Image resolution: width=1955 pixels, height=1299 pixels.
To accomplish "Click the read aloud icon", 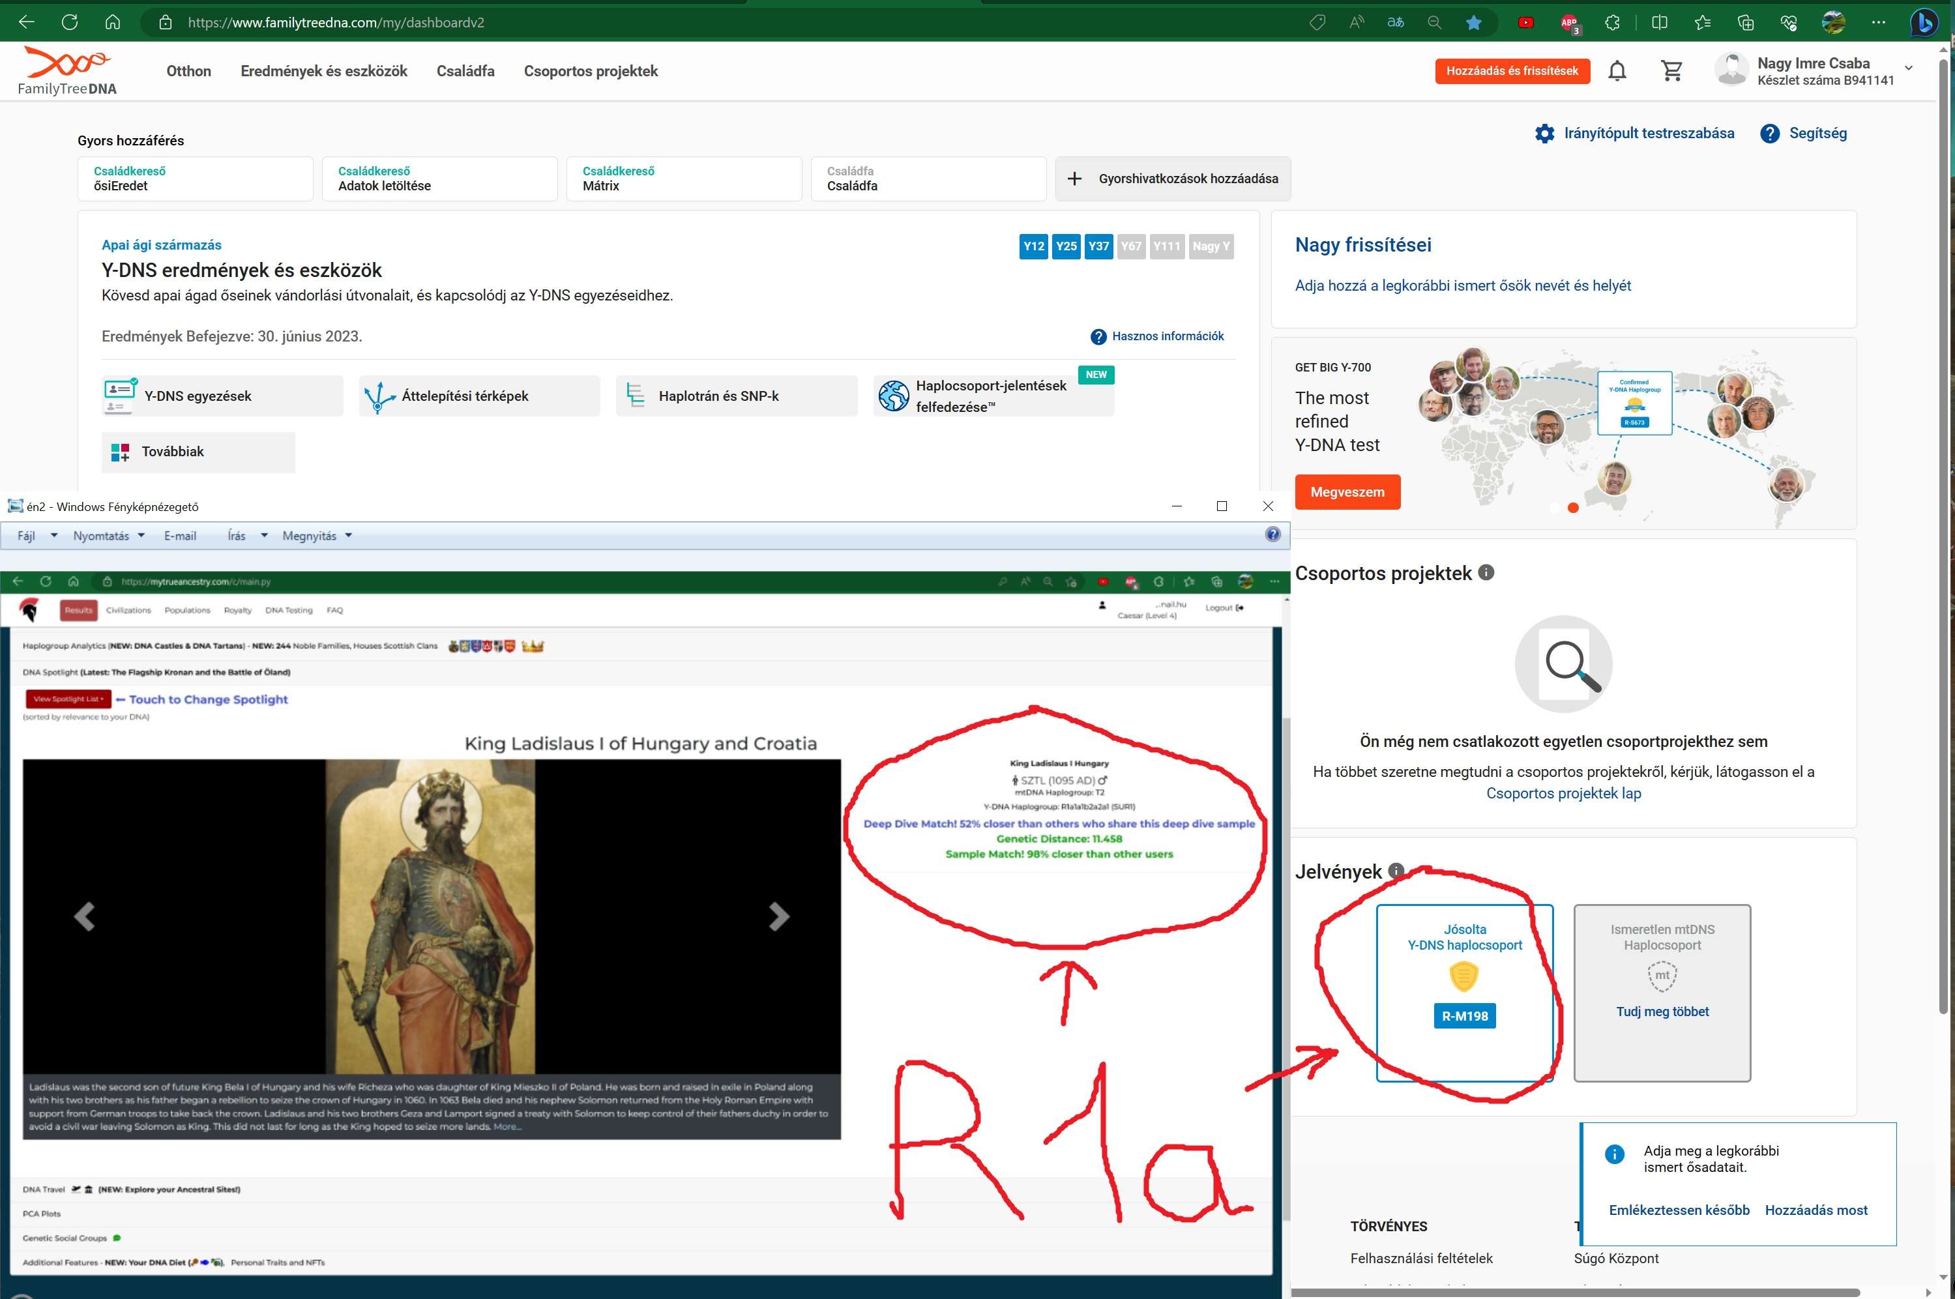I will (x=1357, y=22).
